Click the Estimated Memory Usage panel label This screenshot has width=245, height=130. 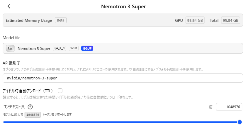click(29, 21)
